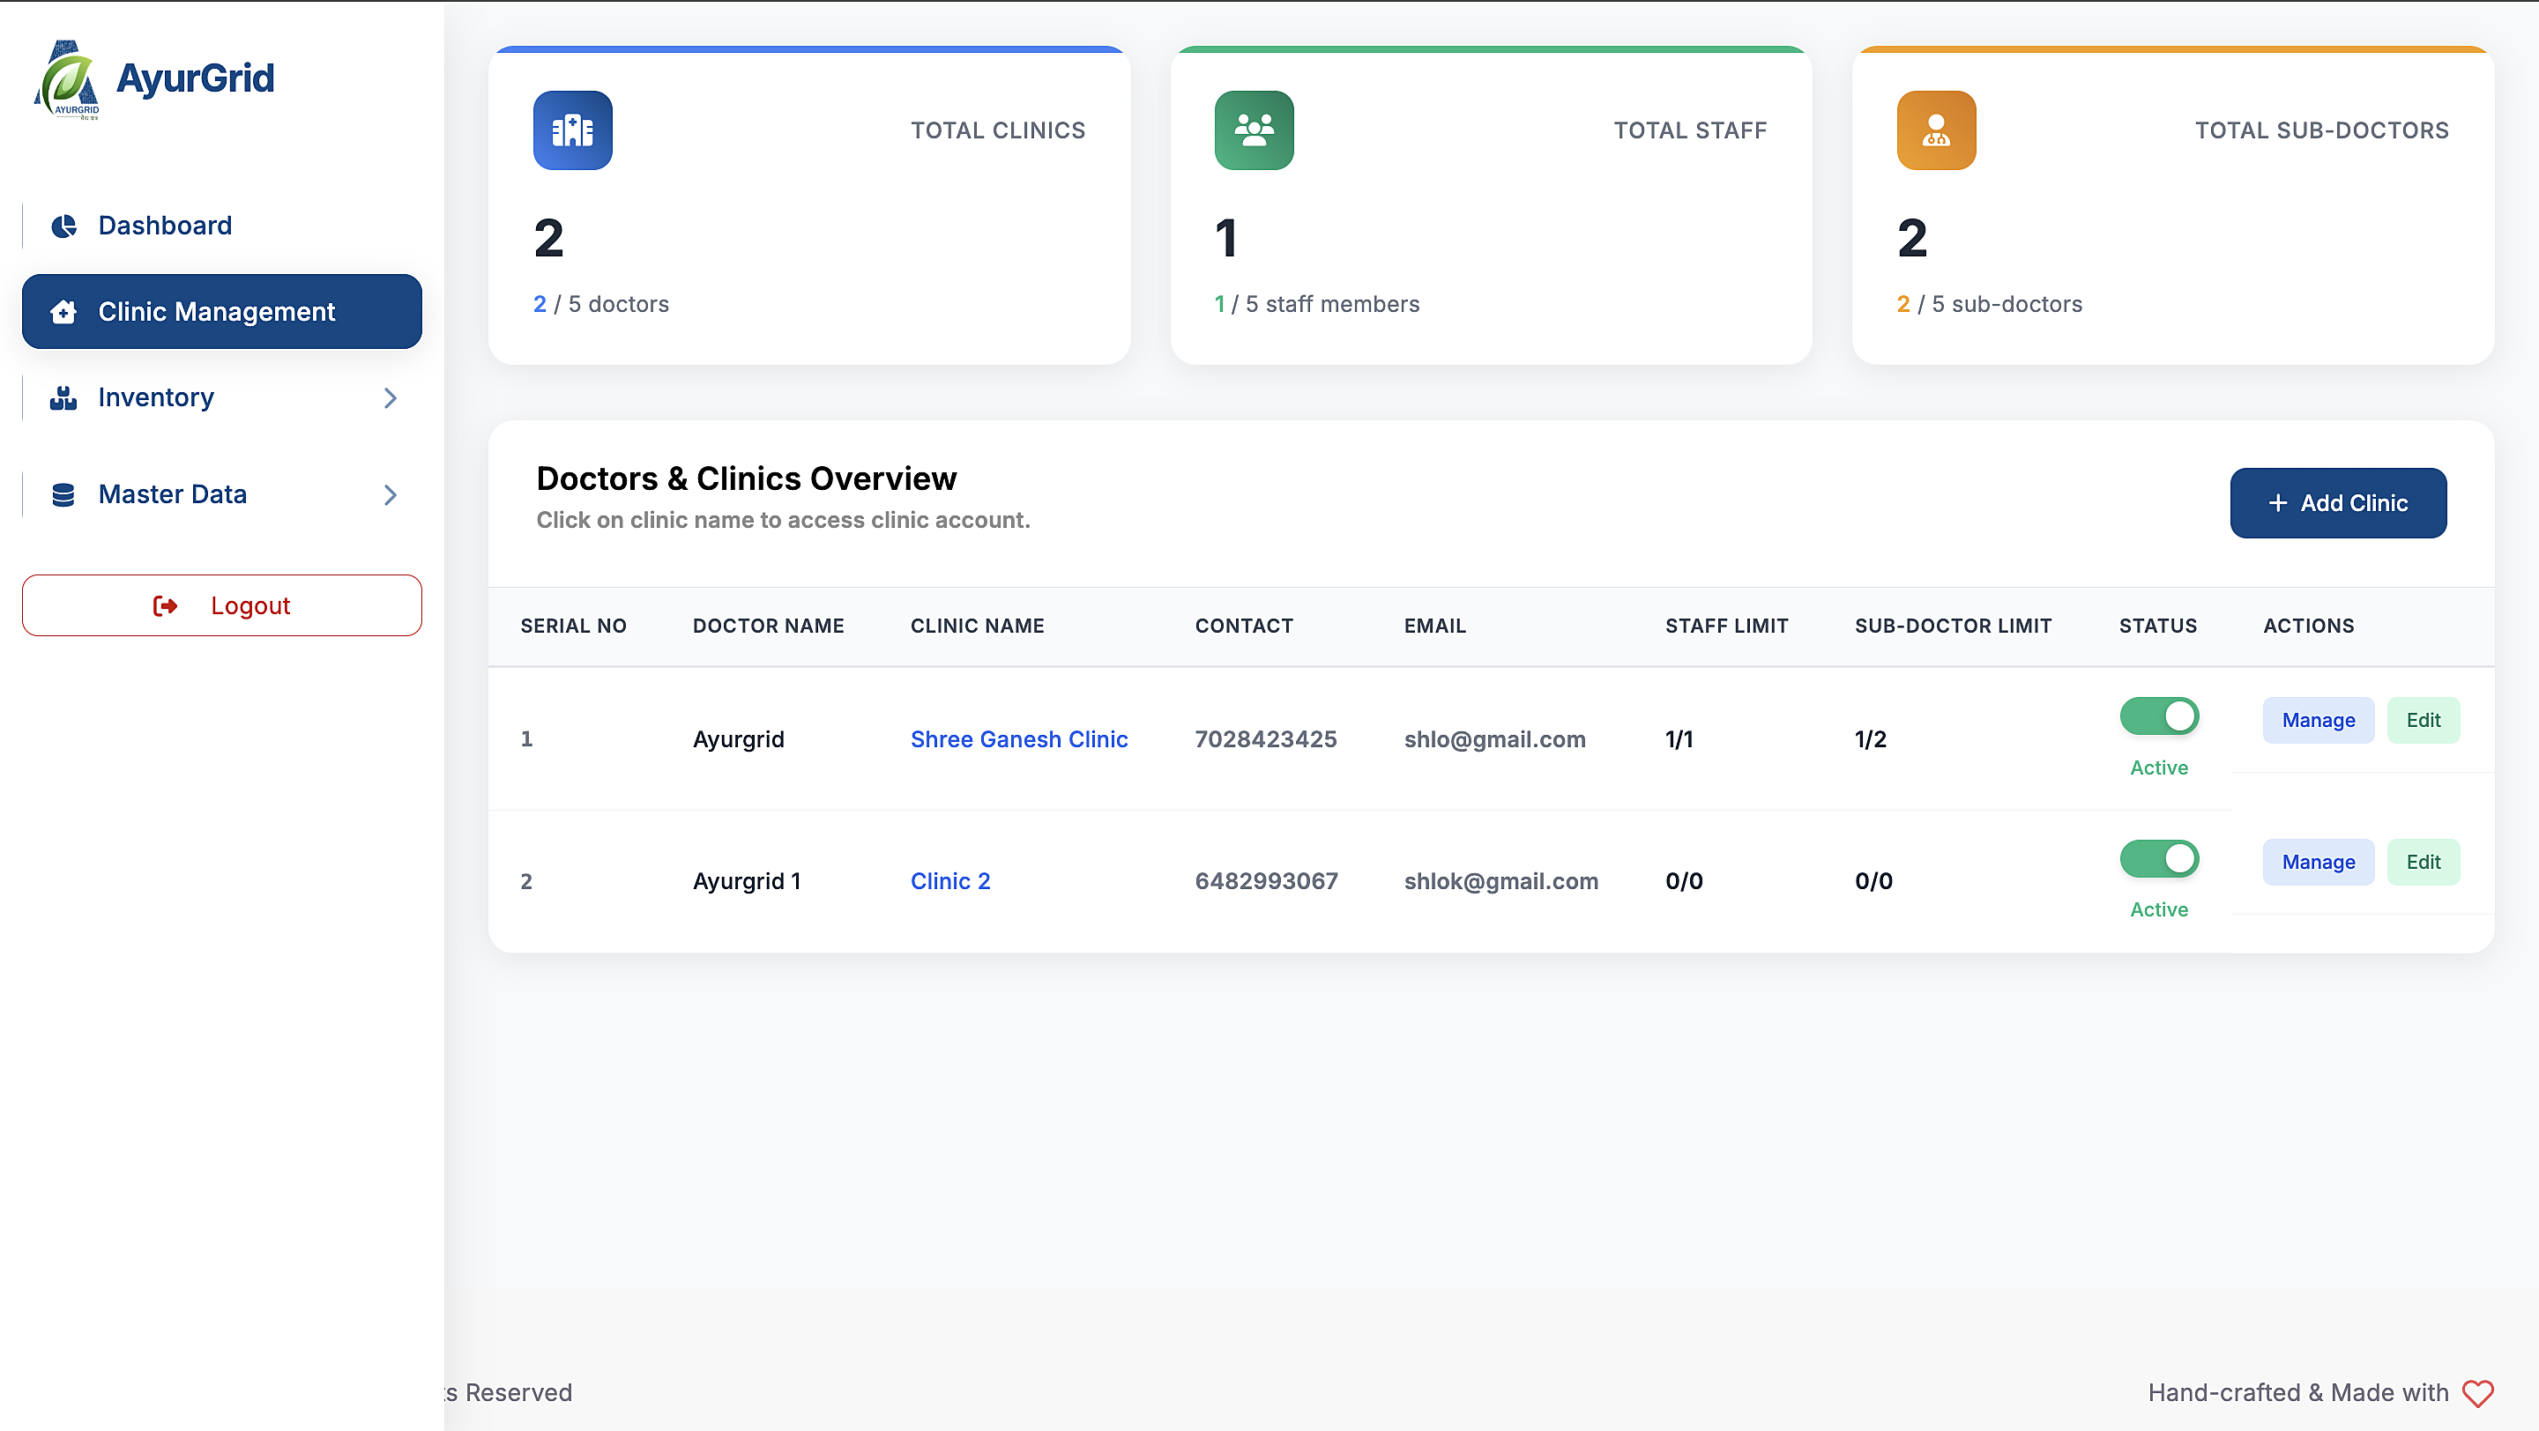Click the blue Total Clinics hospital icon
This screenshot has height=1431, width=2539.
tap(573, 130)
